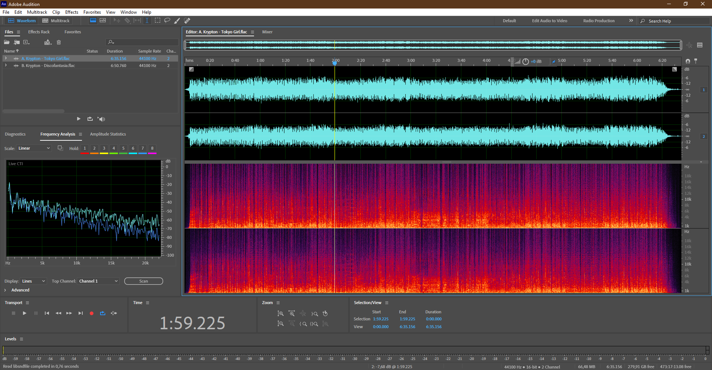Toggle spectral frequency display button
Screen dimensions: 712x370
93,20
